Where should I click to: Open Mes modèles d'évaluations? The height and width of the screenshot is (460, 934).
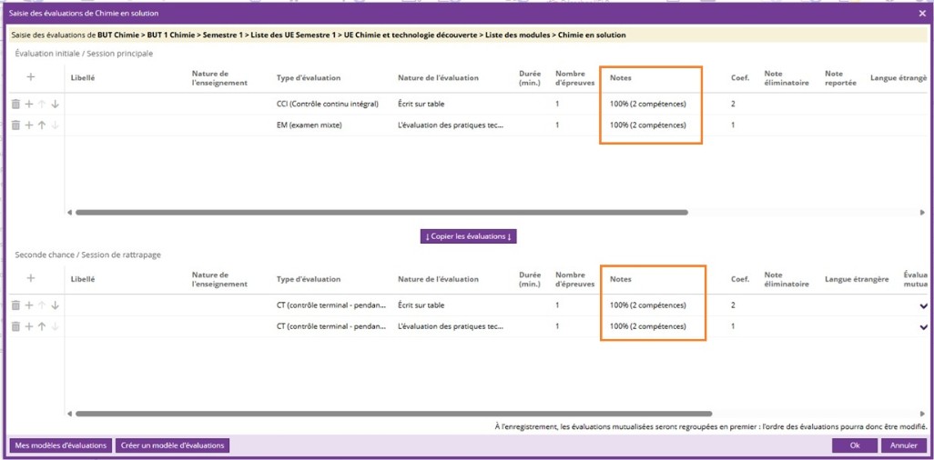click(x=61, y=445)
